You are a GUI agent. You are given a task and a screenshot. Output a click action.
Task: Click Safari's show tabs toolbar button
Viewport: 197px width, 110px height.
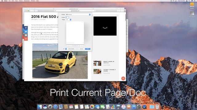[x=122, y=11]
